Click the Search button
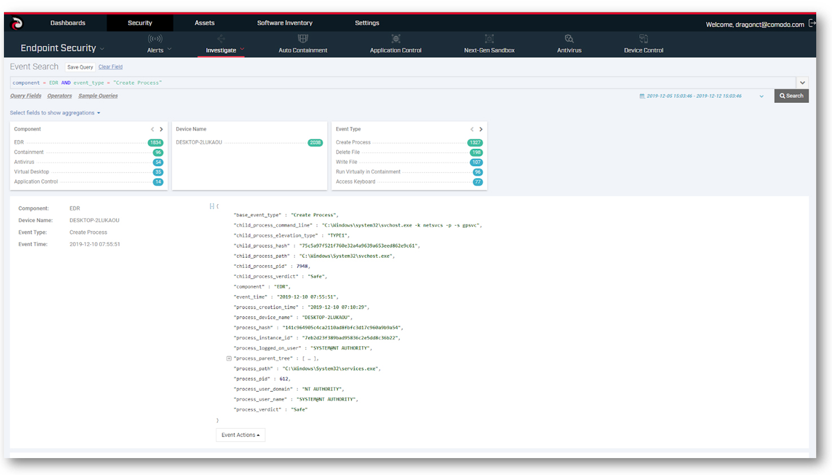Viewport: 832px width, 475px height. [x=791, y=96]
